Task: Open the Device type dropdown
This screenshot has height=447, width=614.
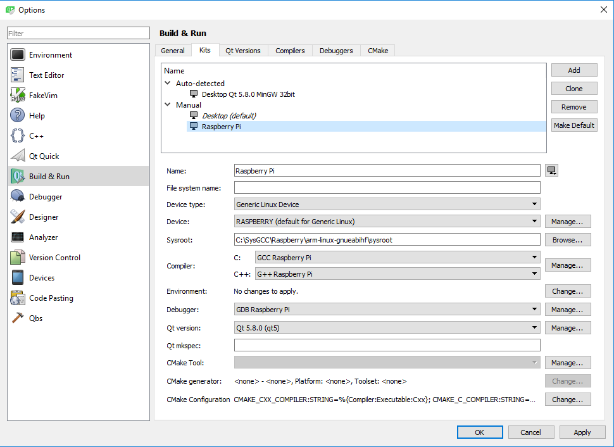Action: click(x=387, y=204)
